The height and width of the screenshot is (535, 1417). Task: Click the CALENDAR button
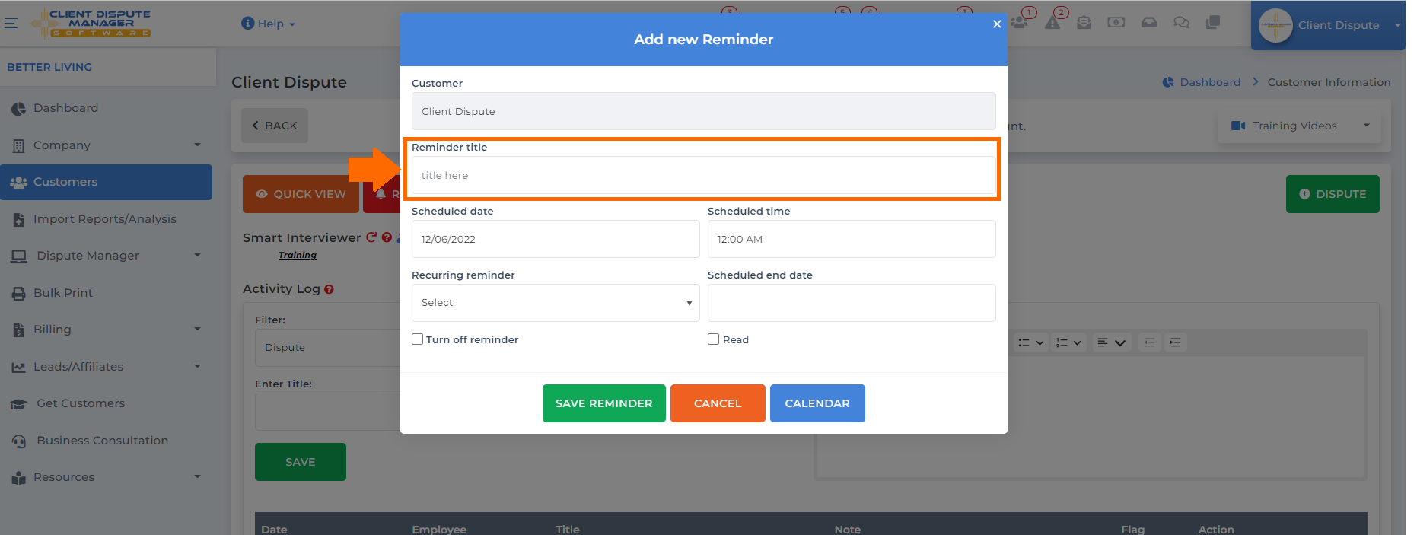click(817, 403)
